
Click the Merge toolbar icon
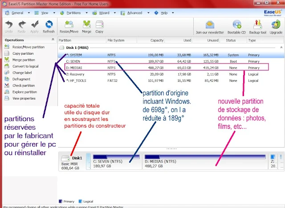(x=86, y=27)
